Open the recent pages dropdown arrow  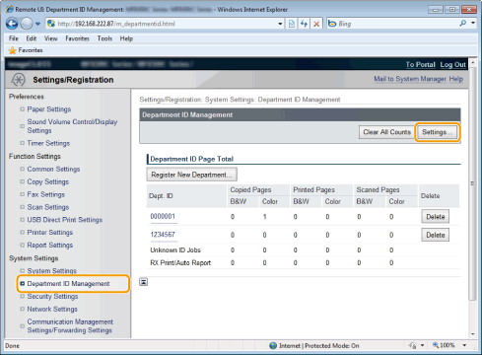pyautogui.click(x=37, y=24)
